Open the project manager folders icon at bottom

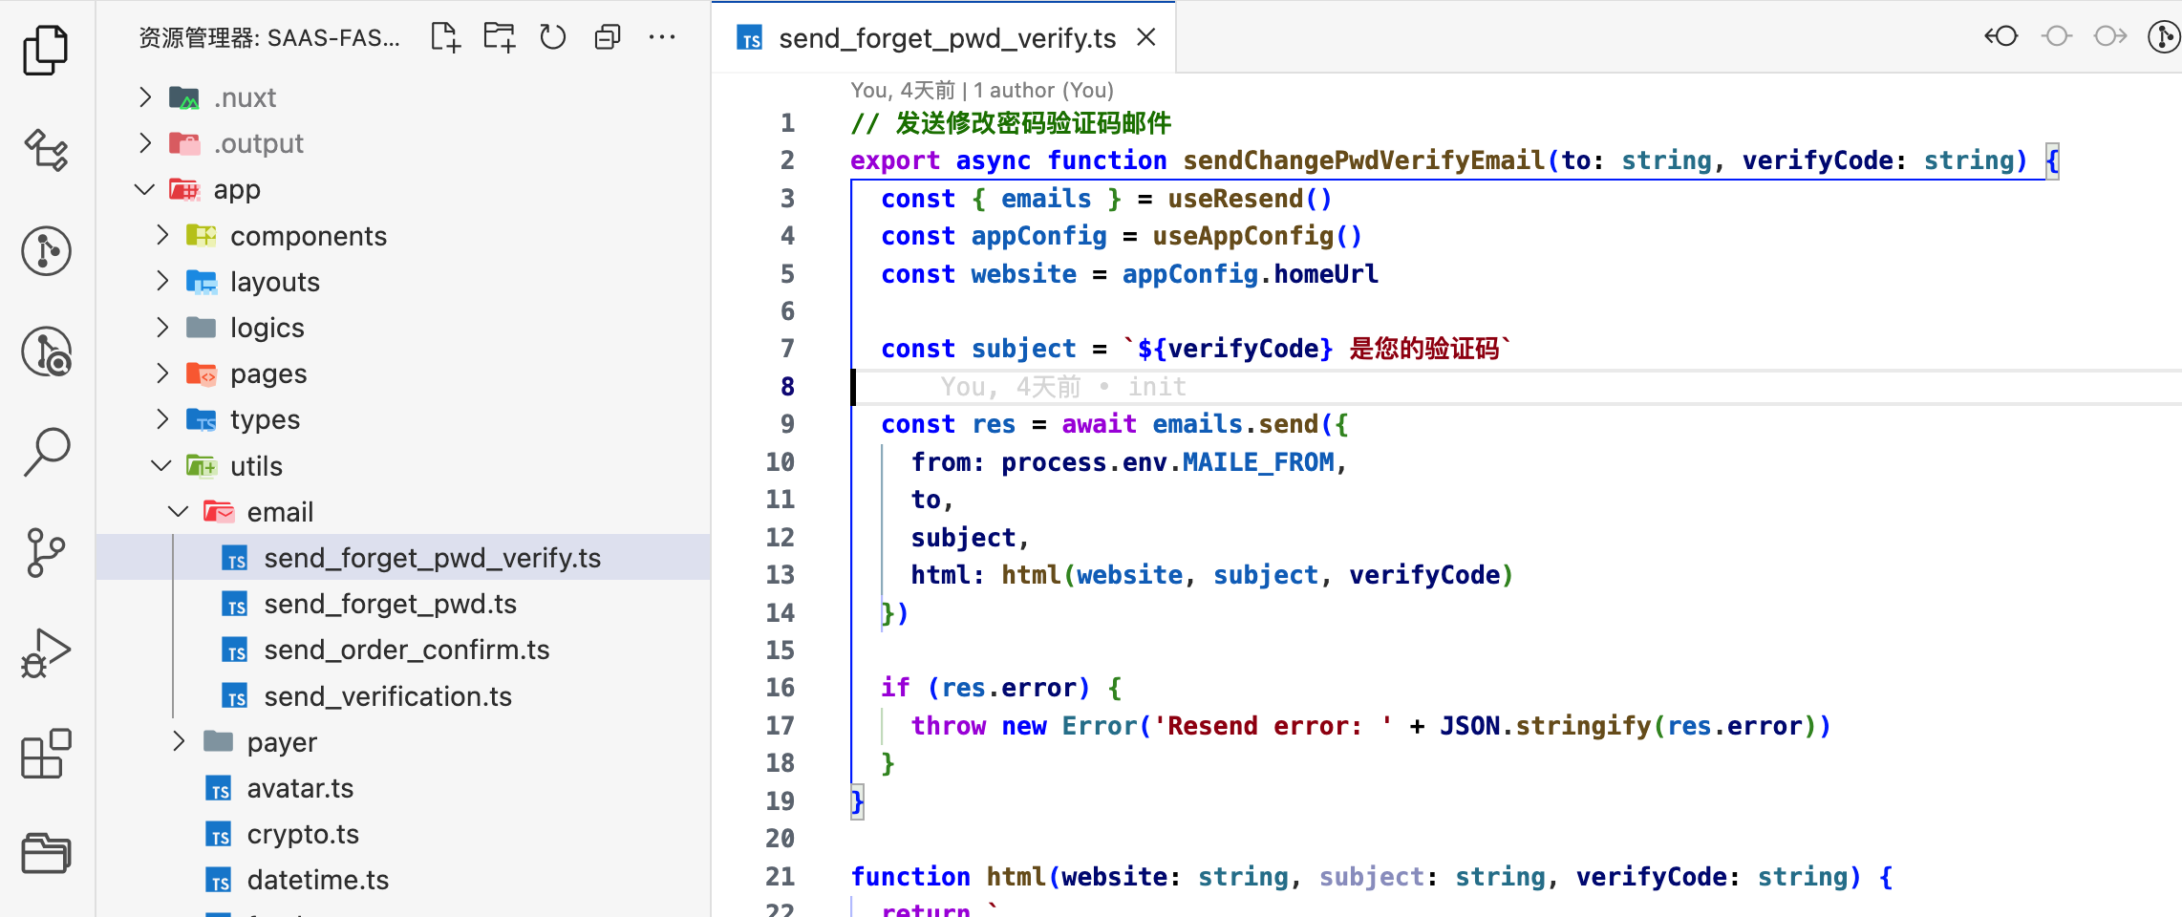pyautogui.click(x=46, y=853)
